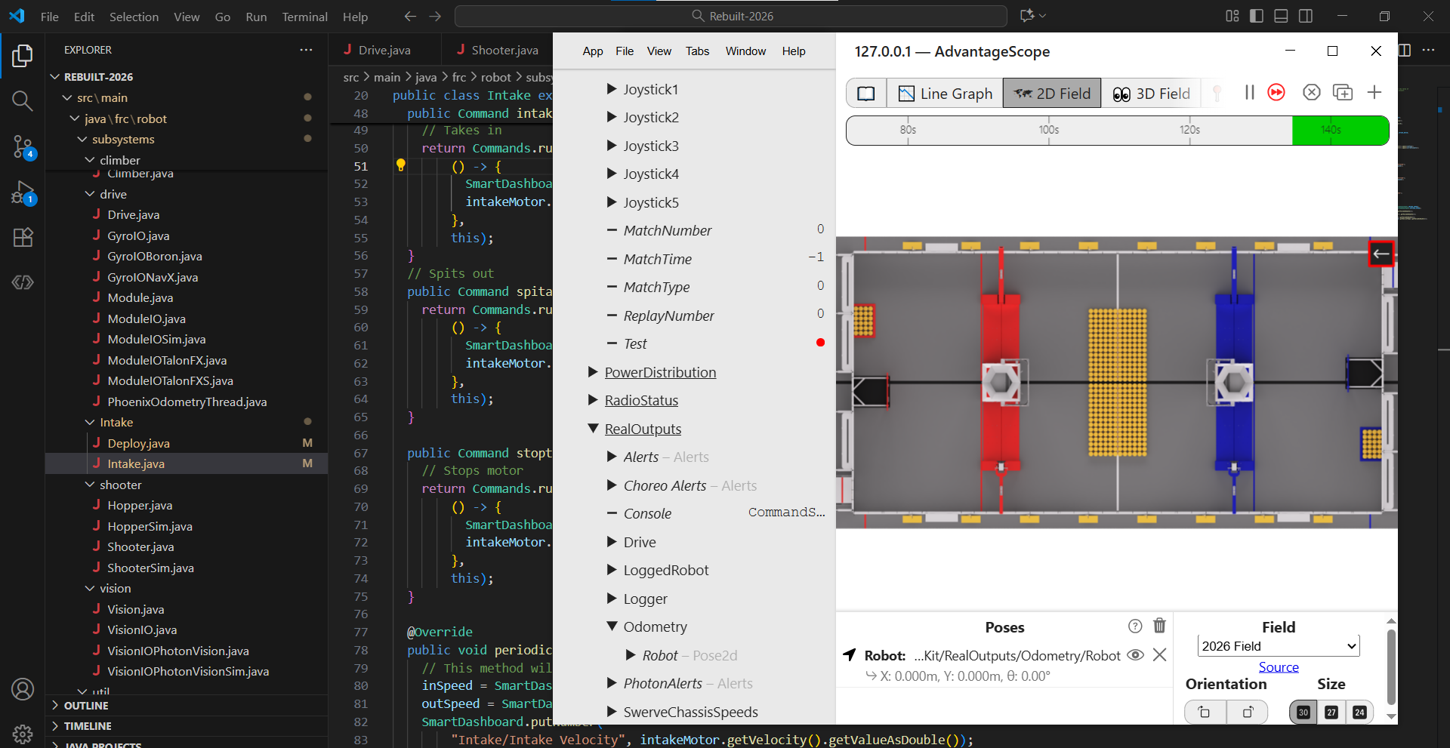Click the 100s mark on the timeline
This screenshot has height=748, width=1450.
point(1049,130)
